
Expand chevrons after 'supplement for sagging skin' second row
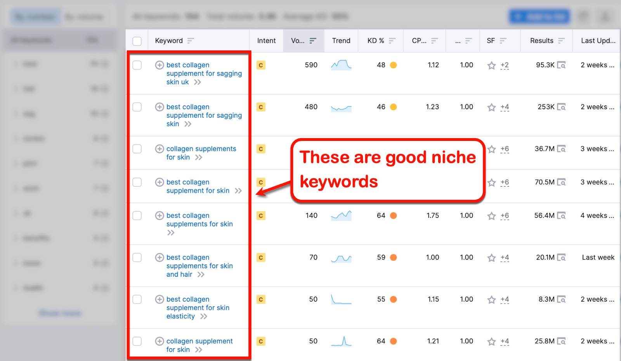pyautogui.click(x=188, y=124)
